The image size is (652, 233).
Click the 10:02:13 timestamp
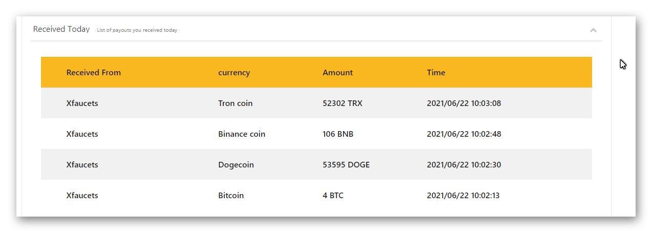pyautogui.click(x=464, y=196)
